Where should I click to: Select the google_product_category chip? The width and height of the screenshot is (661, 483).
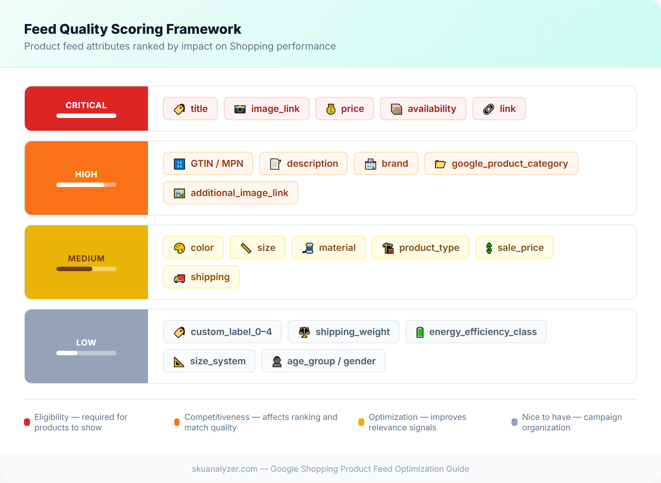coord(501,163)
